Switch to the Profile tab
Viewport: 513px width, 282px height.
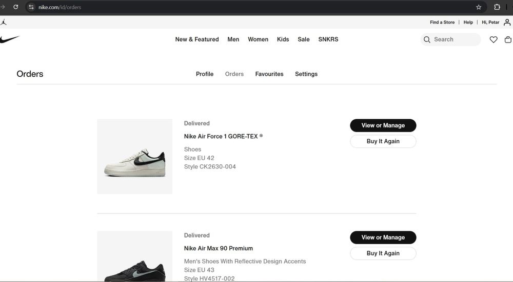(205, 74)
